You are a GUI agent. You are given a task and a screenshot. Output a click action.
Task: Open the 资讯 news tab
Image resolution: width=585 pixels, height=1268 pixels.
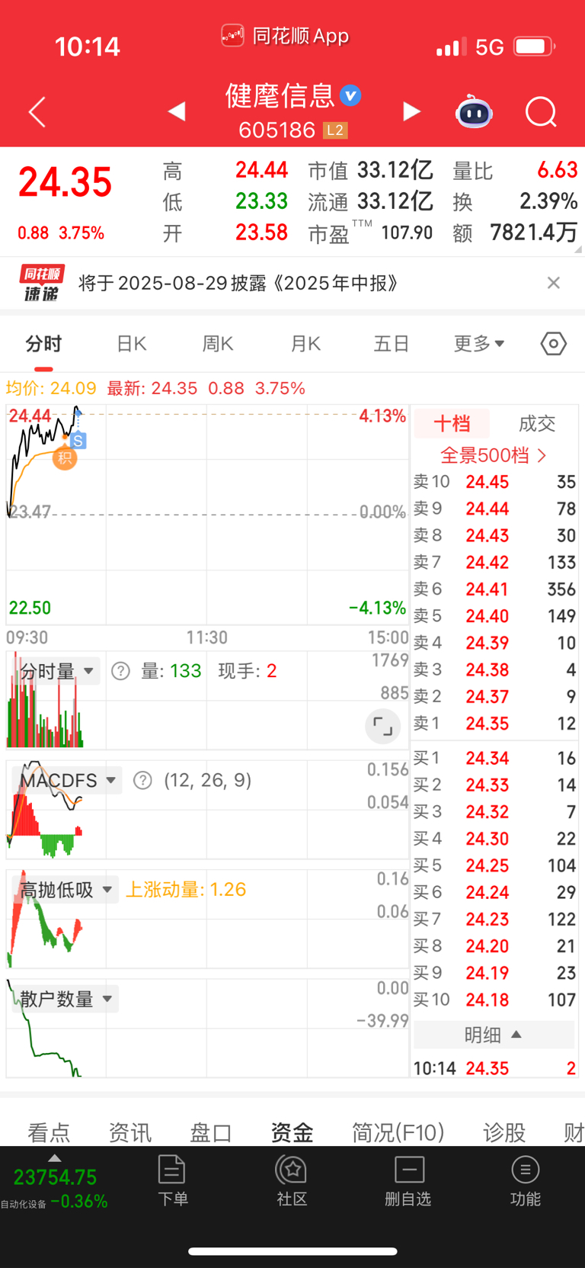click(130, 1132)
